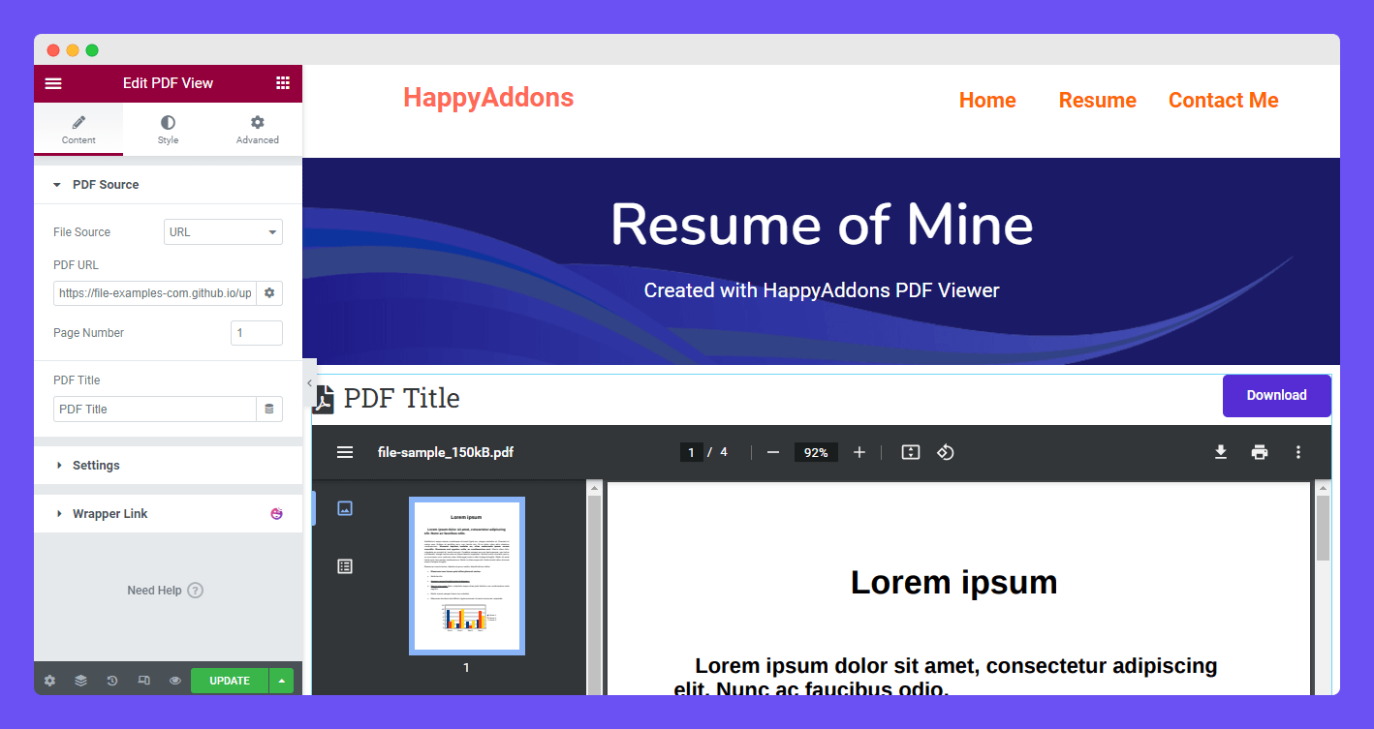Click the HappyAddons site logo

point(488,98)
